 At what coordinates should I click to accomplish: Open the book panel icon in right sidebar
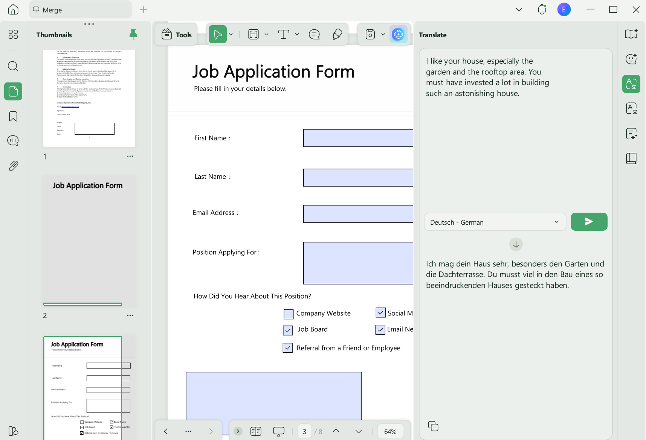pos(631,158)
